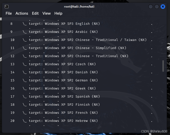Image resolution: width=170 pixels, height=135 pixels.
Task: Click the terminal's vertical scrollbar handle
Action: pos(163,66)
